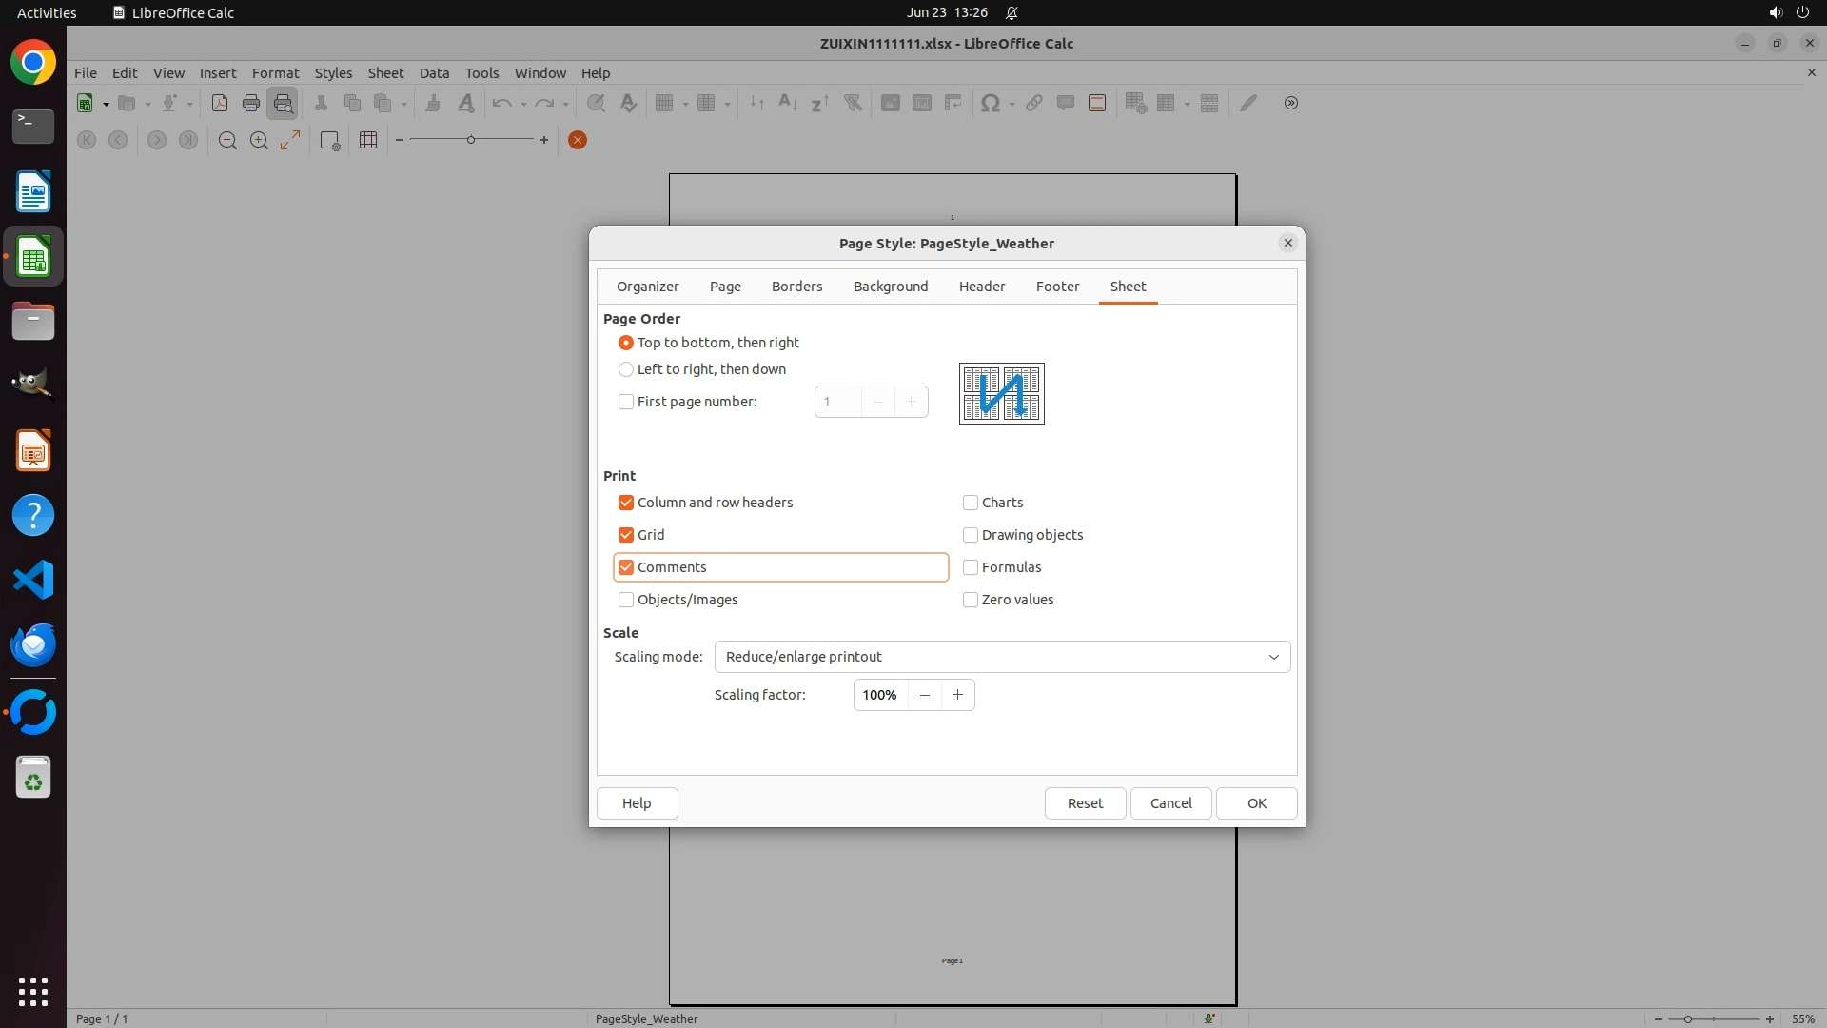Viewport: 1827px width, 1028px height.
Task: Select Left to right, then down
Action: click(626, 369)
